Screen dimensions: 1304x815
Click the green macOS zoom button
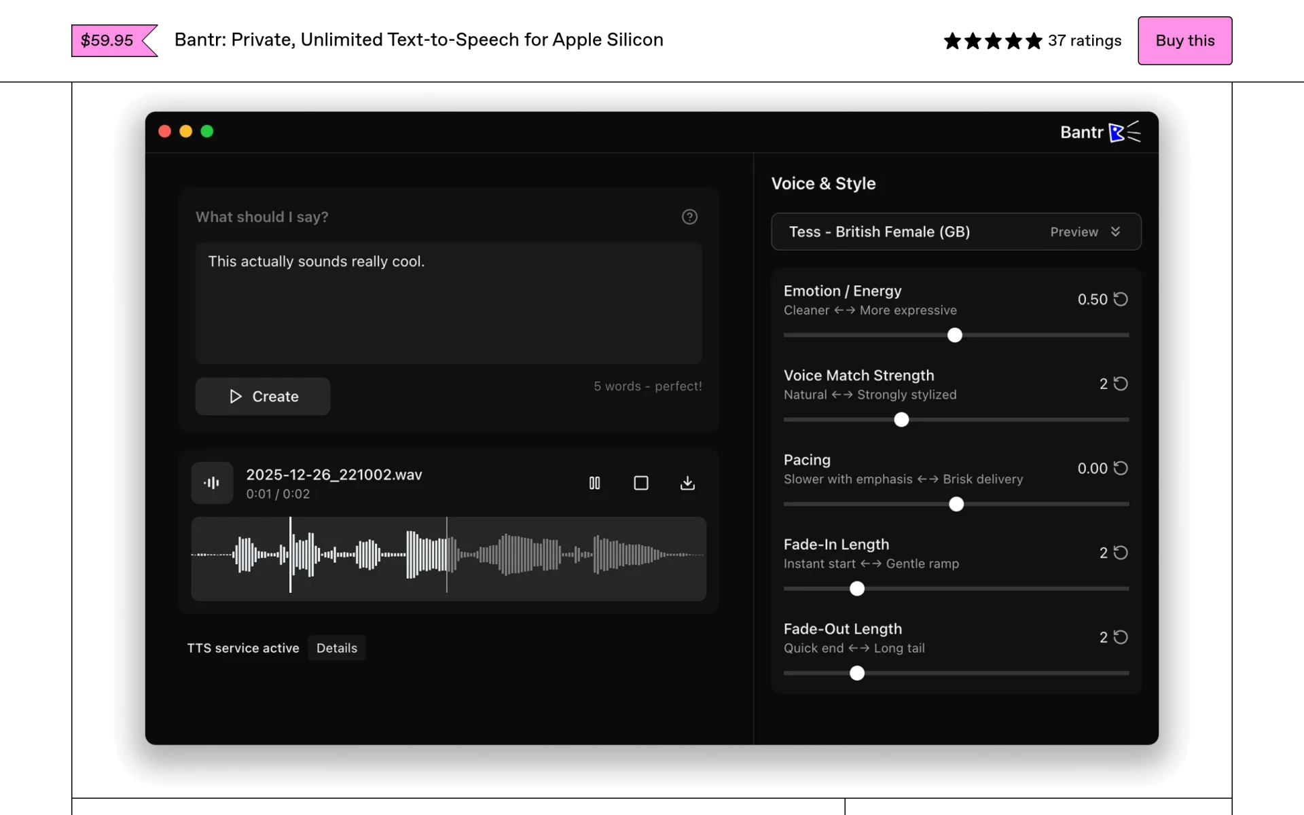[207, 131]
